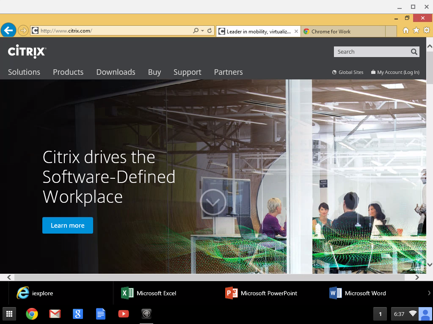433x324 pixels.
Task: Open Google Docs shelf icon
Action: click(x=100, y=314)
